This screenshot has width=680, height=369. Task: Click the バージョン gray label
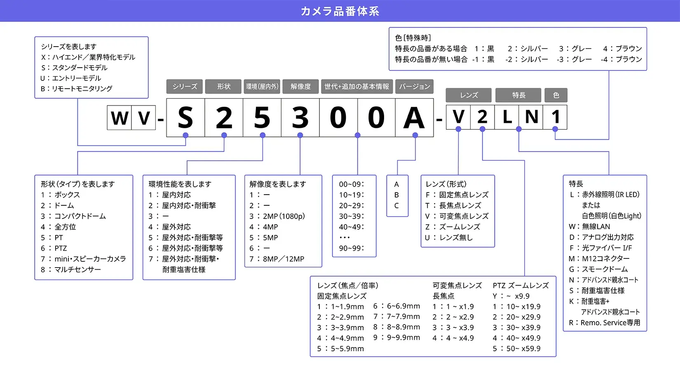[415, 87]
